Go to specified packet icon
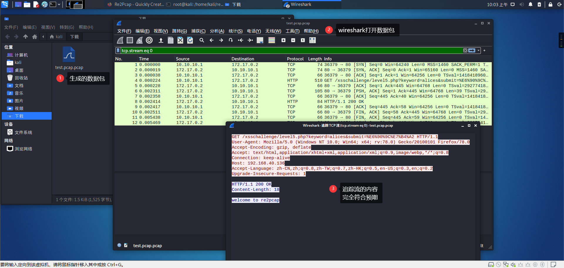Viewport: 564px width, 268px height. pyautogui.click(x=231, y=40)
